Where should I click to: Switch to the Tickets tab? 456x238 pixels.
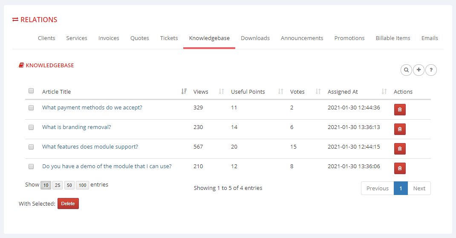[x=169, y=38]
